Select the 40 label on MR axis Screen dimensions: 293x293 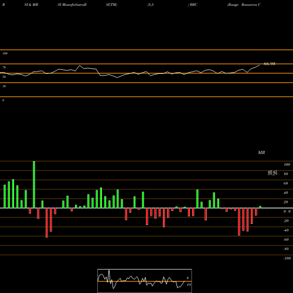pos(286,193)
